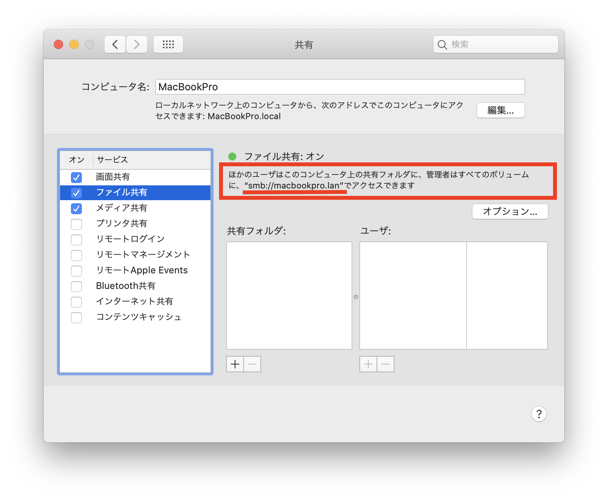Select the リモートログイン service row
This screenshot has height=500, width=608.
click(x=135, y=239)
